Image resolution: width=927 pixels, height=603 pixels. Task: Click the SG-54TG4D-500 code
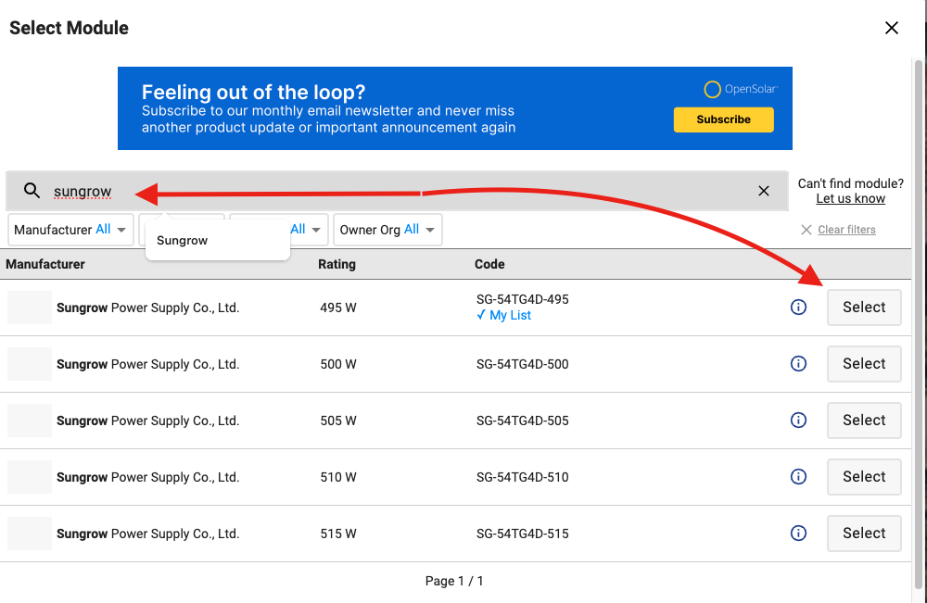click(x=523, y=364)
